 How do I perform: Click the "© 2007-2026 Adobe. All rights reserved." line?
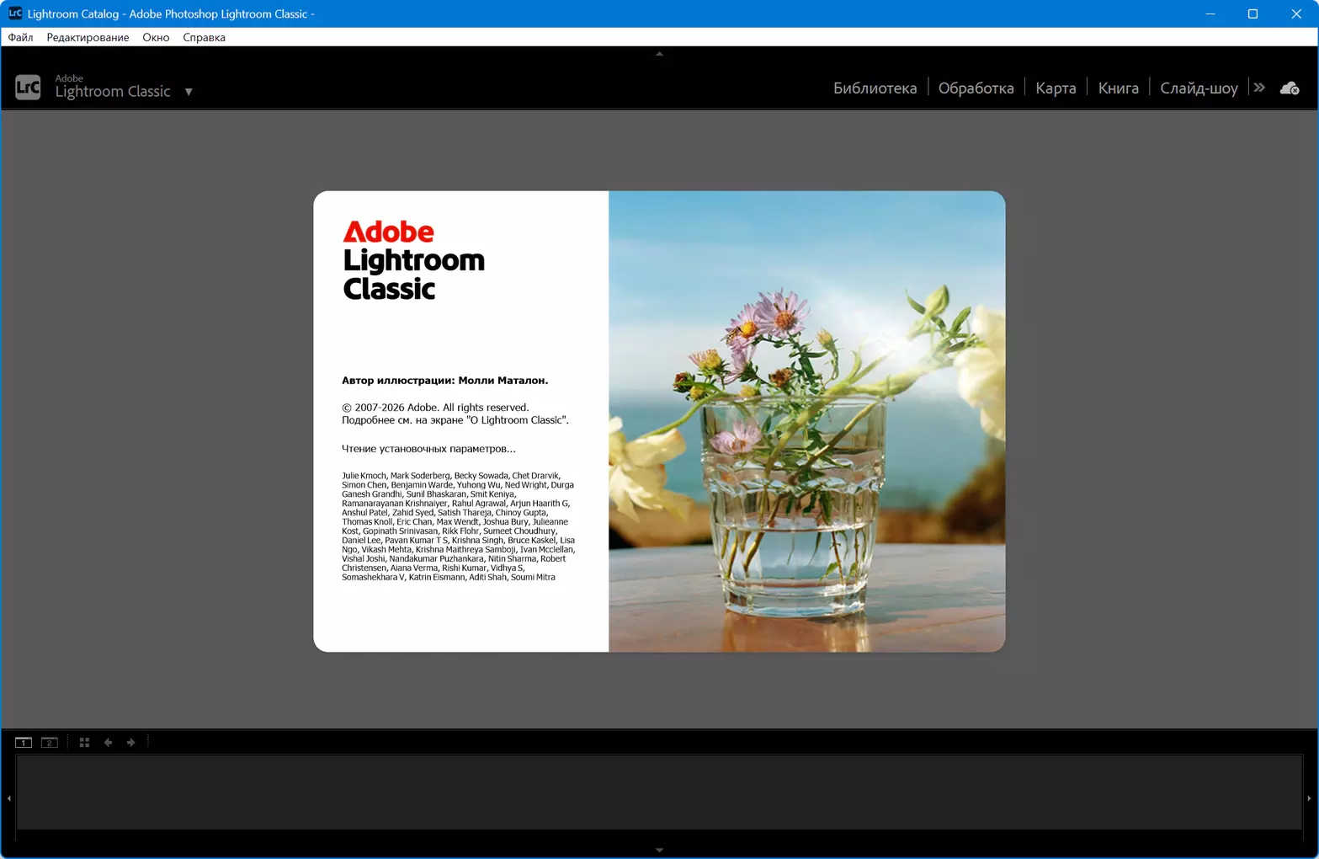(x=435, y=408)
